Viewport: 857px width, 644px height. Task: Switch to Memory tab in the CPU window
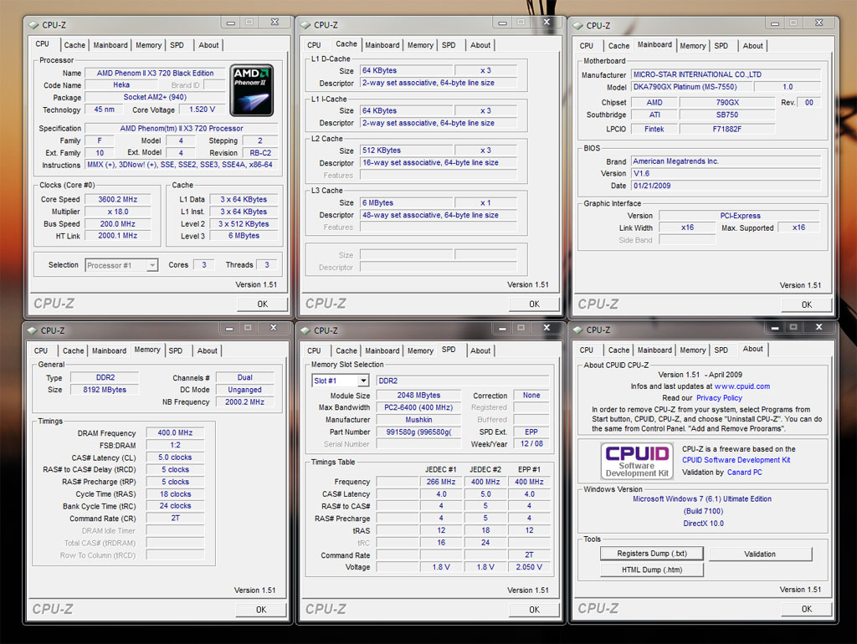pos(149,45)
